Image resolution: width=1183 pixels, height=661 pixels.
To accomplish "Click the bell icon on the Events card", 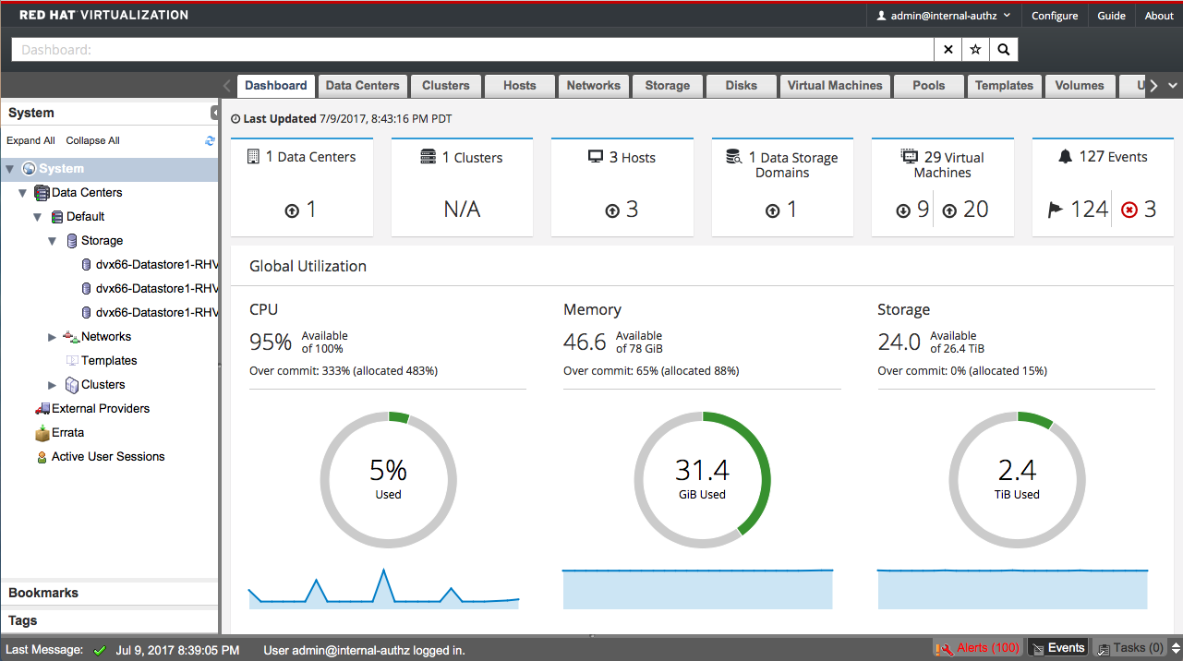I will [x=1066, y=157].
